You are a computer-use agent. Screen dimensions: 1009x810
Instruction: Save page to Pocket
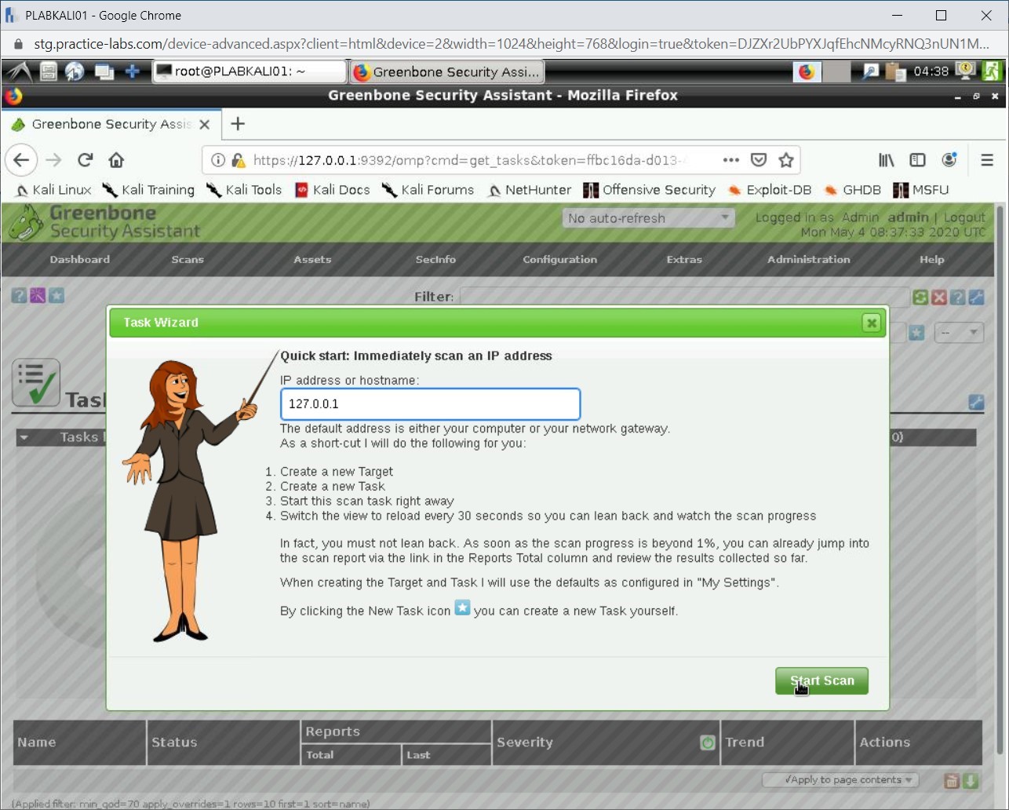pos(758,160)
